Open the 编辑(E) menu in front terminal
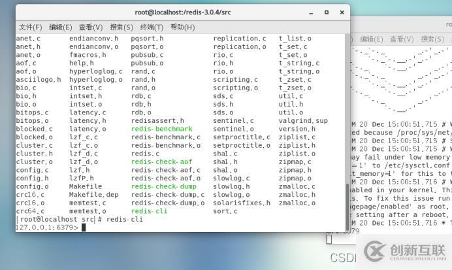The height and width of the screenshot is (270, 452). tap(61, 27)
